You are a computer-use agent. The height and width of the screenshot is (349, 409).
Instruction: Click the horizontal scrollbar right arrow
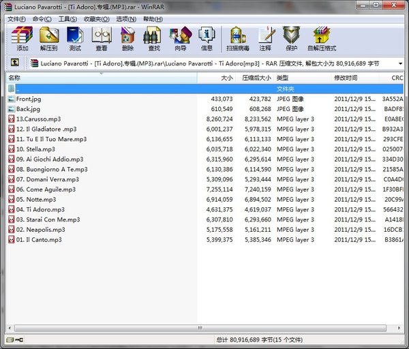click(x=399, y=328)
